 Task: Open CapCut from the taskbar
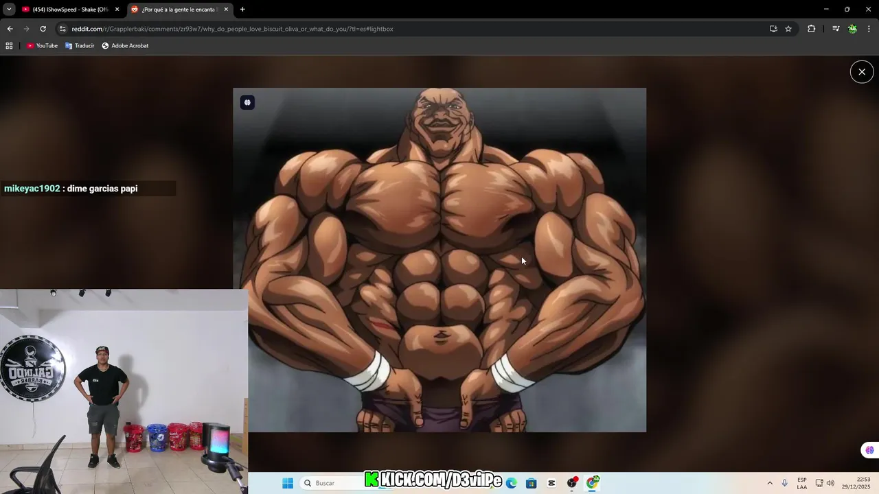(551, 483)
